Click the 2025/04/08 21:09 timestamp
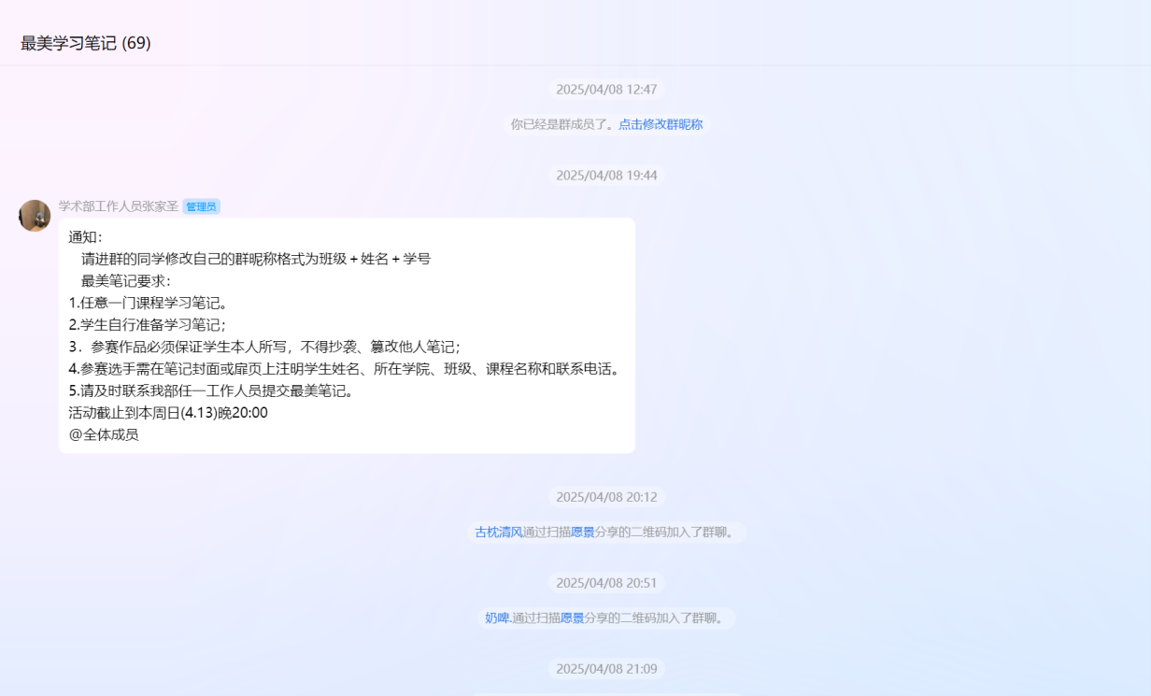This screenshot has width=1151, height=696. (606, 669)
